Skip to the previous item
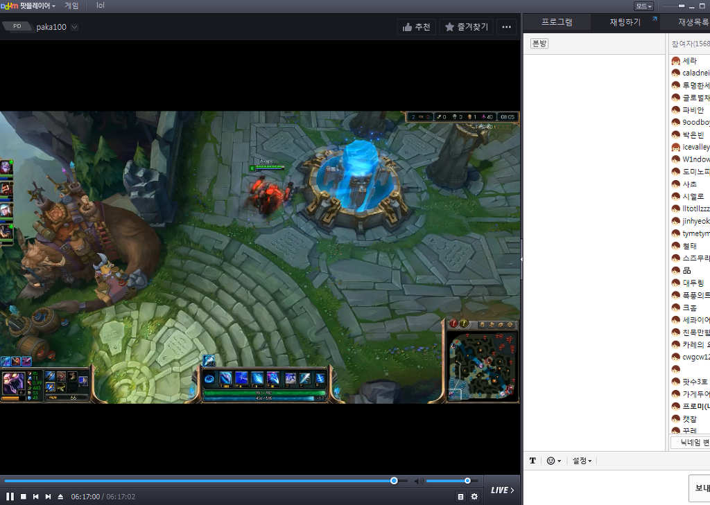Image resolution: width=710 pixels, height=505 pixels. (36, 497)
